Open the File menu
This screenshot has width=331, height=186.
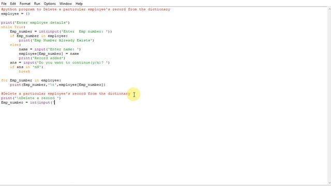[4, 4]
